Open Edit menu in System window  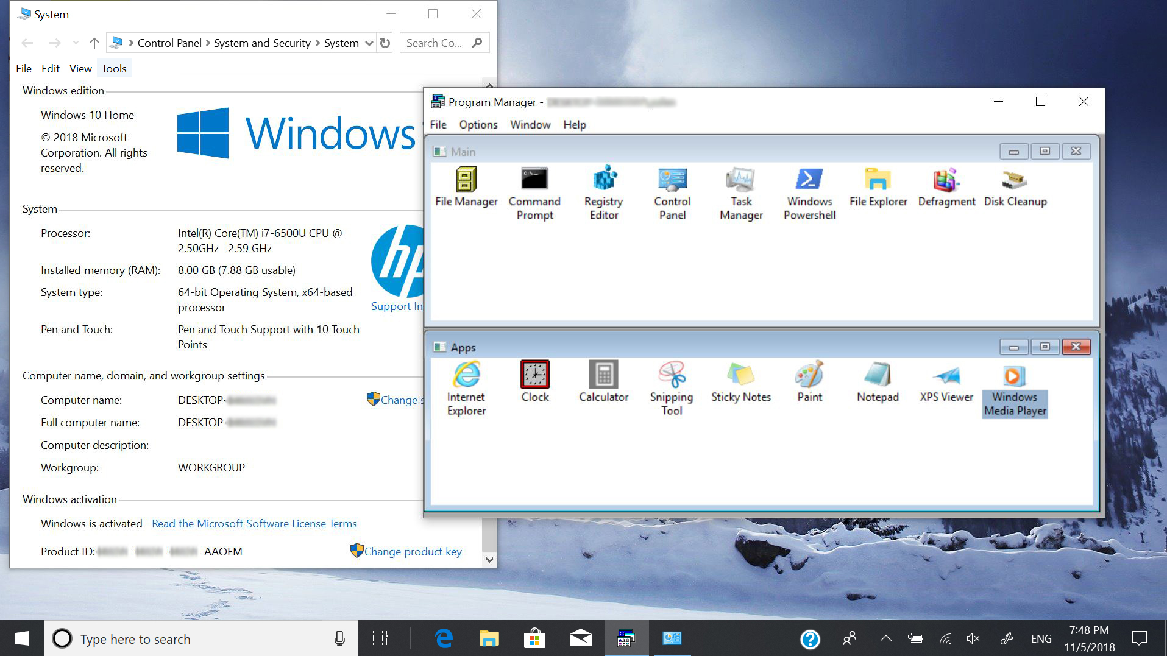[51, 69]
